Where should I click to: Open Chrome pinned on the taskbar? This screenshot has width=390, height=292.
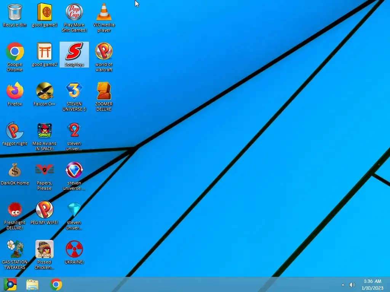56,284
